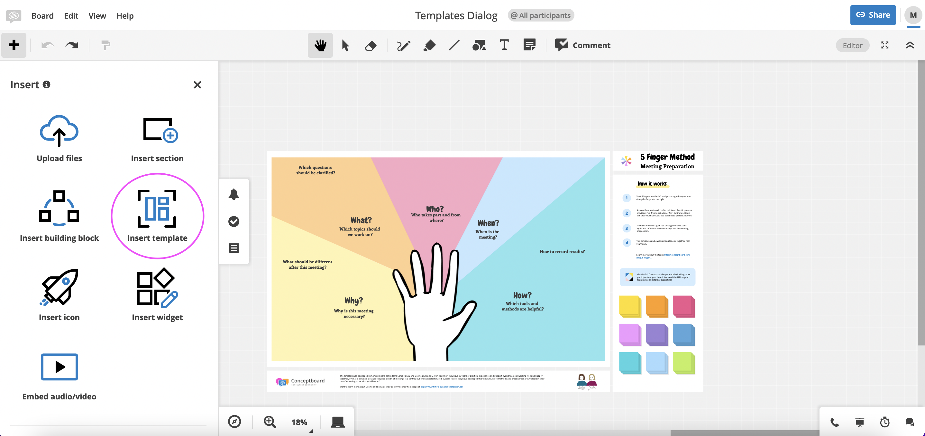Select the freehand pen tool
Viewport: 925px width, 436px height.
(x=403, y=46)
